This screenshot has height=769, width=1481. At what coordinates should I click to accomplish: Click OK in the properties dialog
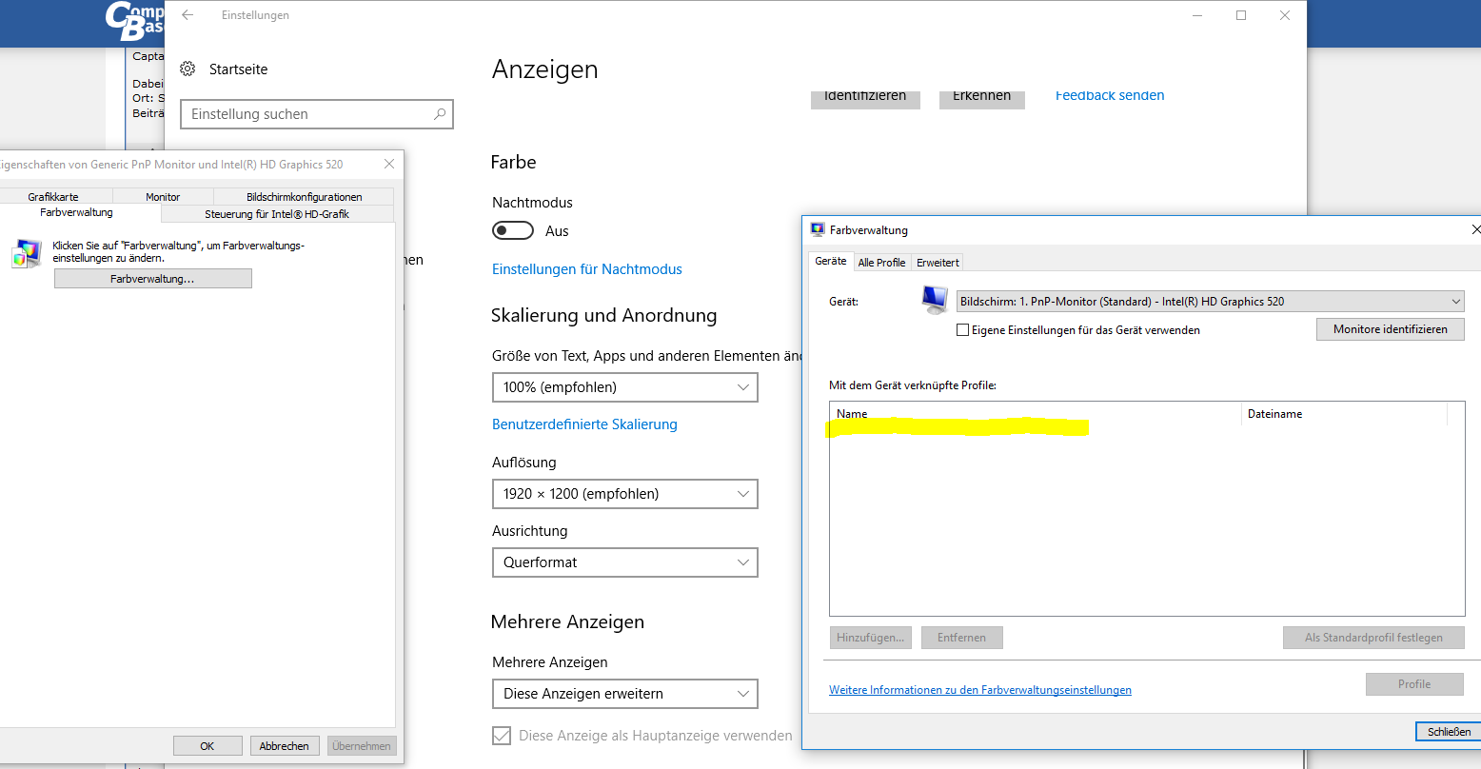(207, 746)
